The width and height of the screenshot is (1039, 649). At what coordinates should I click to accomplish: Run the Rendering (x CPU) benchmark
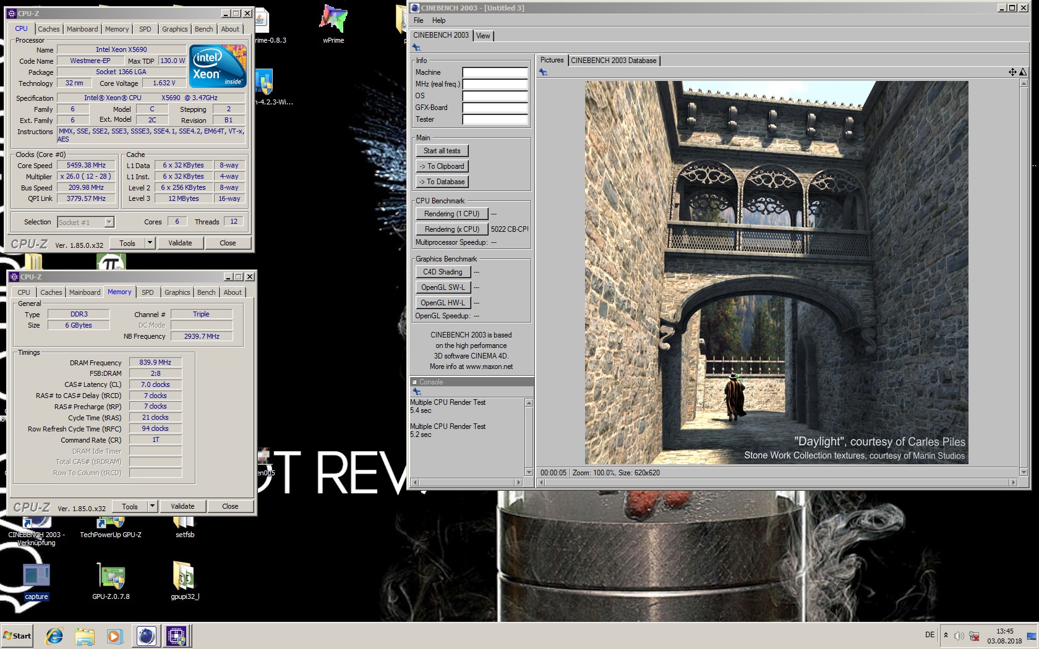(x=451, y=229)
